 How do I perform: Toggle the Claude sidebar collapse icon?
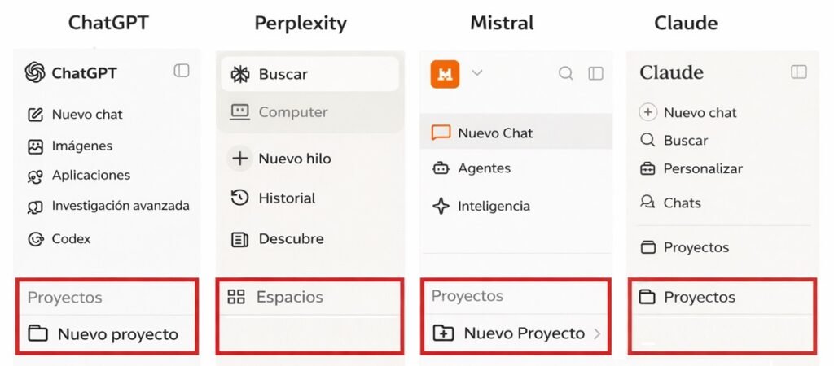pos(799,72)
